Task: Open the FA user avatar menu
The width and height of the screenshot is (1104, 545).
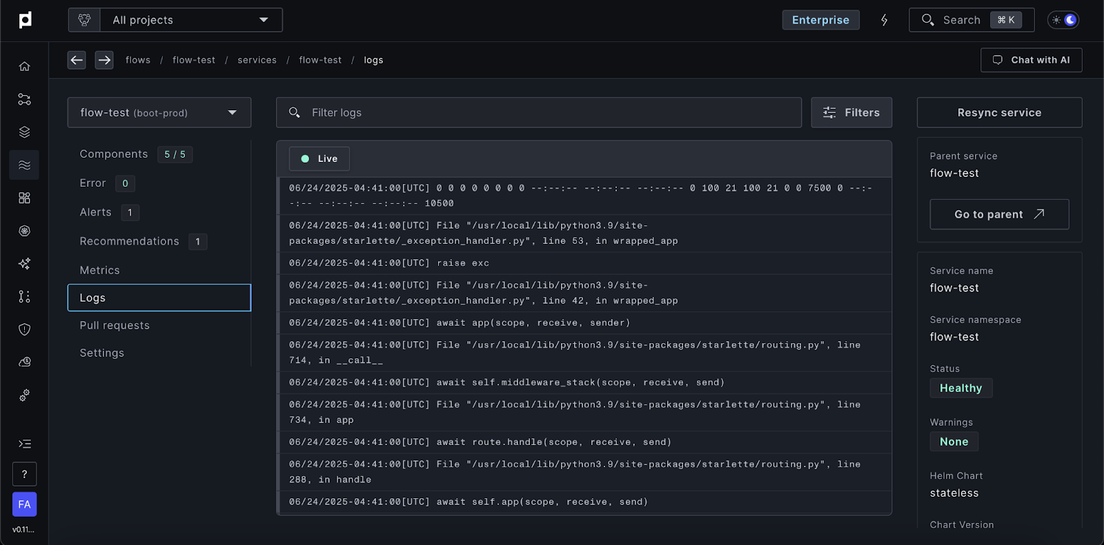Action: click(x=24, y=504)
